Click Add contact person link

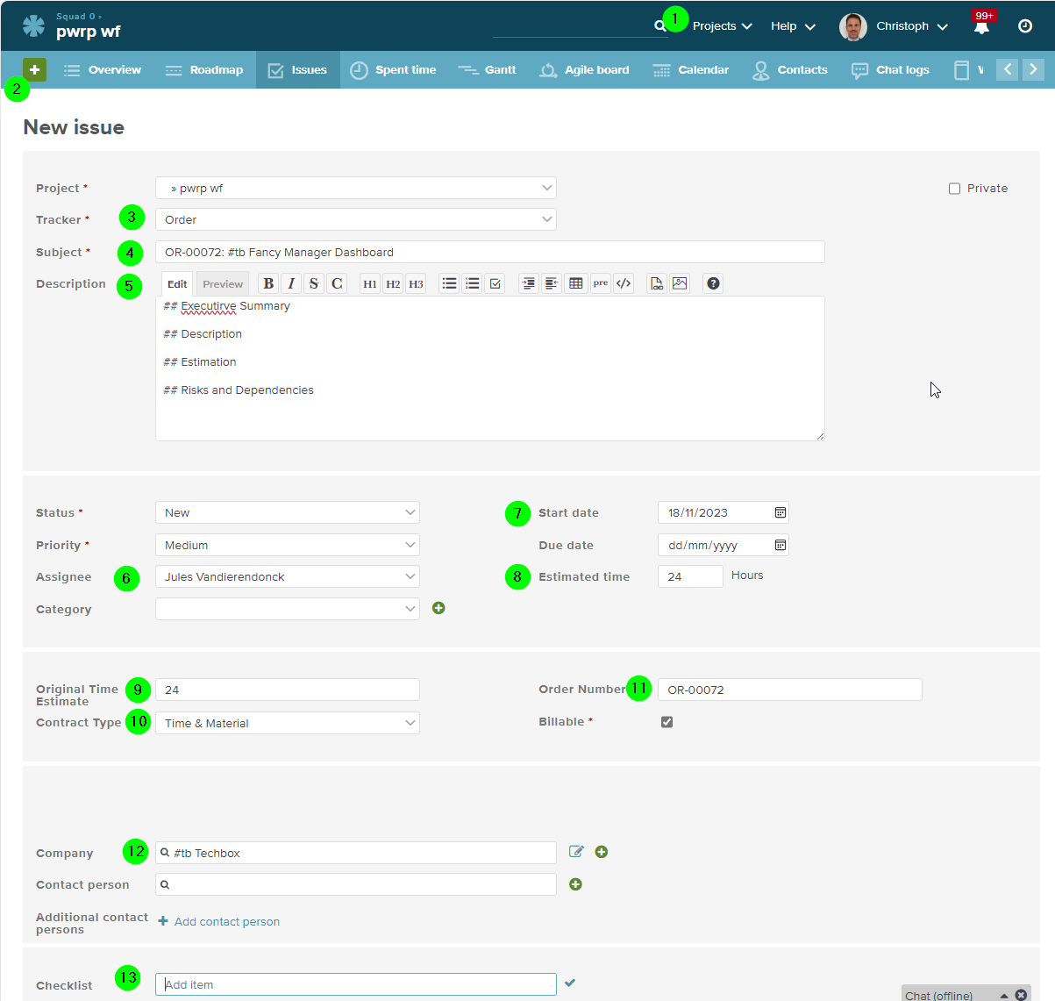tap(218, 921)
